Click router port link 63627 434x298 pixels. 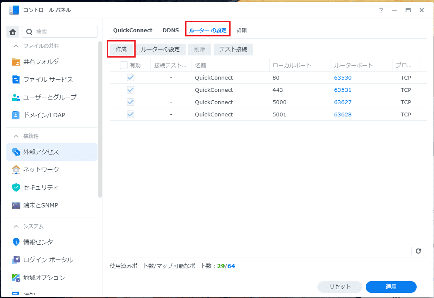point(342,102)
